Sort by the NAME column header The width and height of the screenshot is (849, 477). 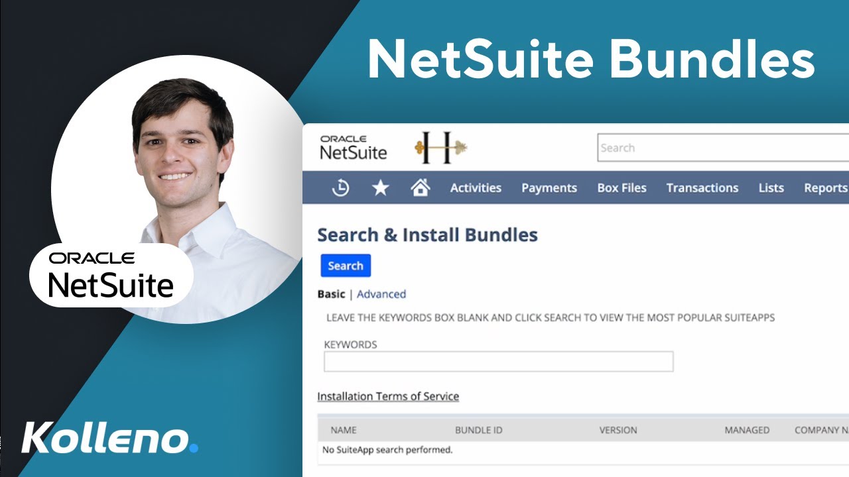pyautogui.click(x=344, y=430)
